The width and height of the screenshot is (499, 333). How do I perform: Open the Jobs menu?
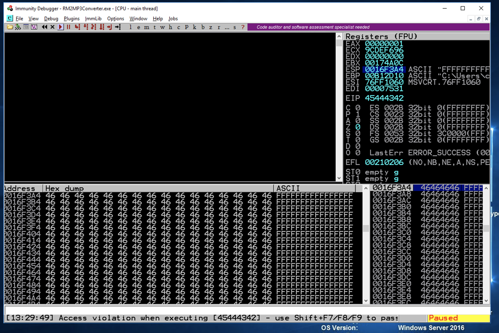[x=173, y=18]
